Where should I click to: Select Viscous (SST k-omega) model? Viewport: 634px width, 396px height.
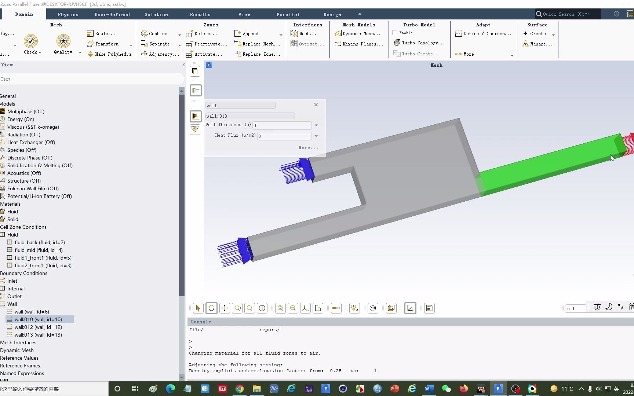33,127
